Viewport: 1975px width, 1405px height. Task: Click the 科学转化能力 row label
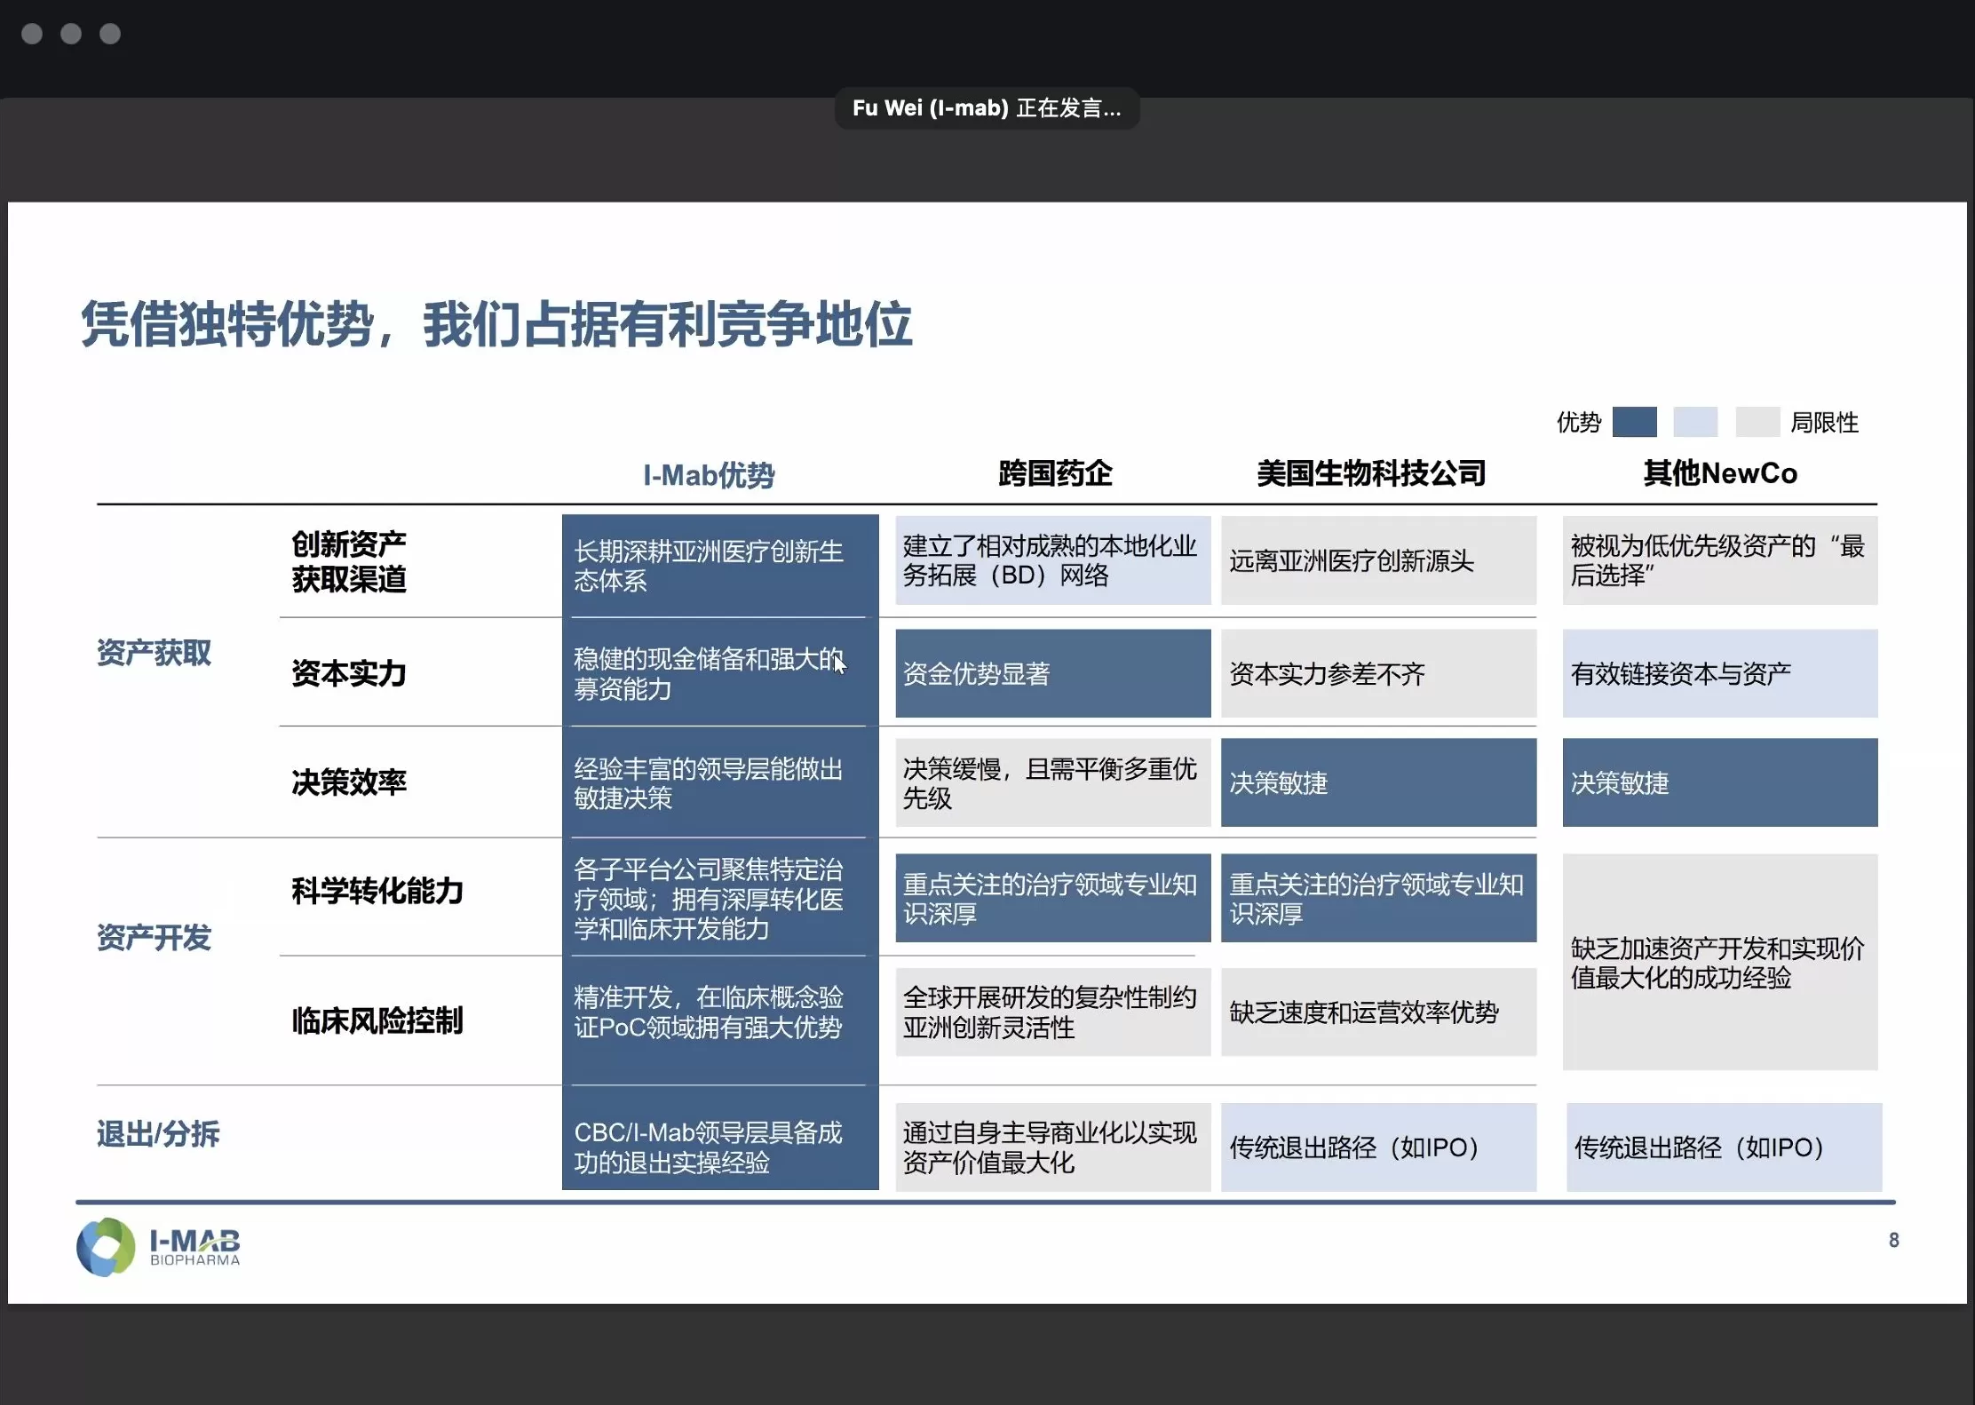377,890
